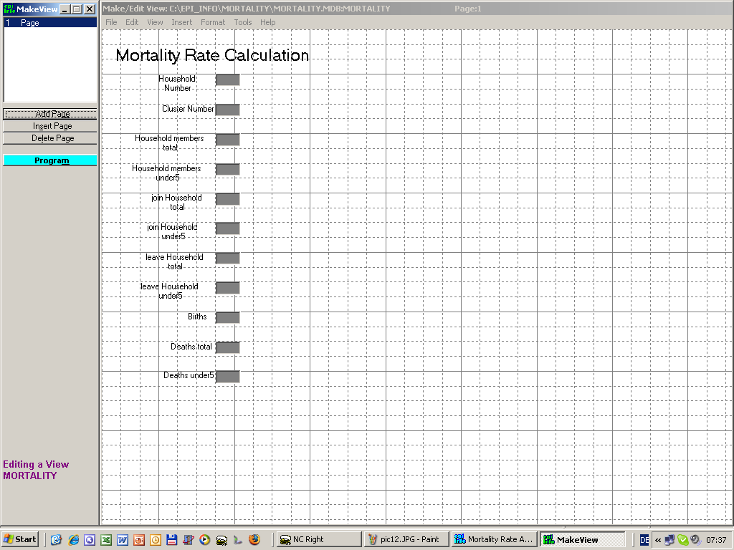The width and height of the screenshot is (734, 550).
Task: Expand hidden system tray icons arrow
Action: coord(658,540)
